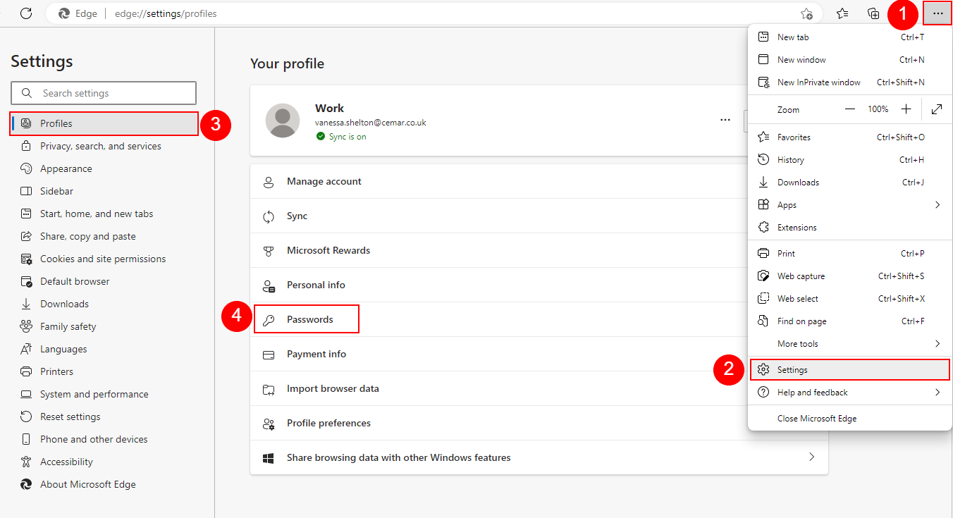953x518 pixels.
Task: Expand the More tools submenu
Action: point(937,344)
